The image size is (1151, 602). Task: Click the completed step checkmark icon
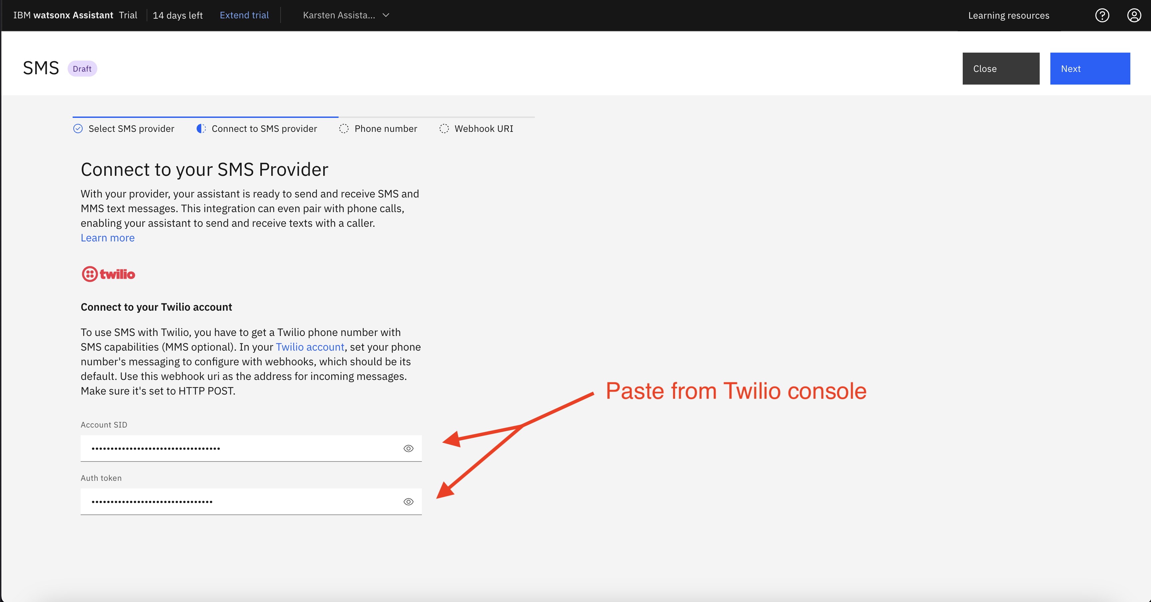coord(78,129)
